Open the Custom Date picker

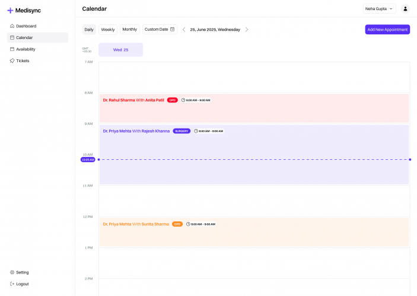pos(160,29)
